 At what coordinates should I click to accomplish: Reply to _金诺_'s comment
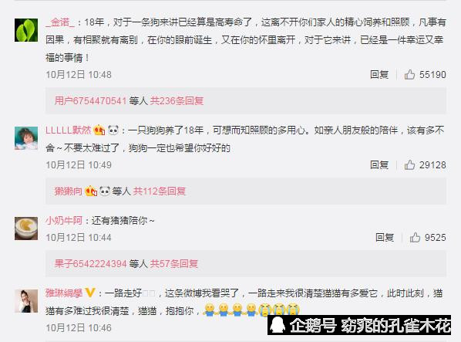point(379,74)
